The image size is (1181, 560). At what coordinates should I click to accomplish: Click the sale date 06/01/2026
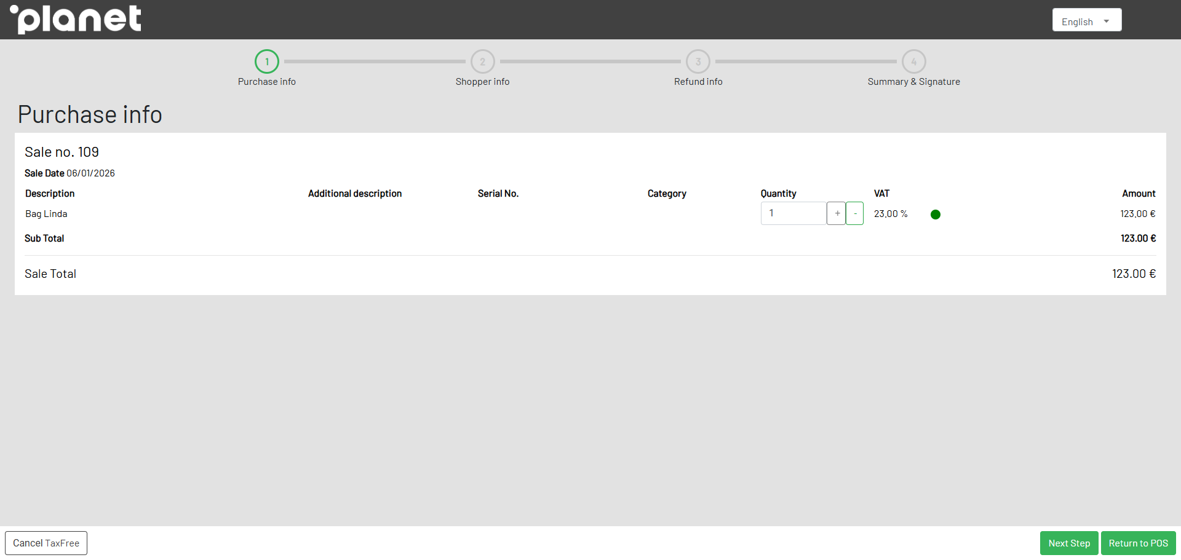91,173
